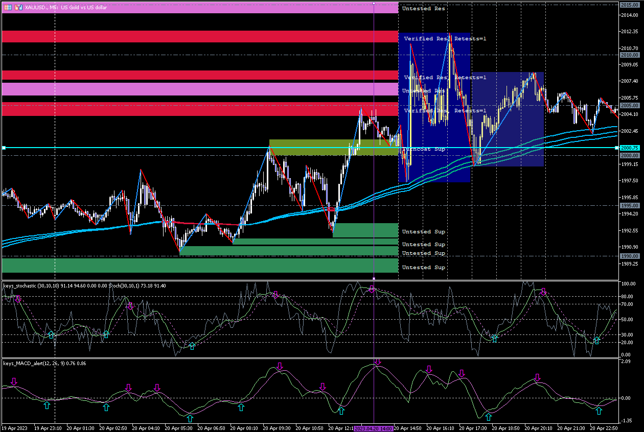
Task: Click the last purple down arrow in stochastic
Action: 543,292
